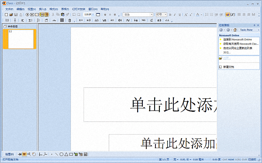Expand the equation toolbar overflow arrow
Image resolution: width=262 pixels, height=163 pixels.
pyautogui.click(x=172, y=21)
